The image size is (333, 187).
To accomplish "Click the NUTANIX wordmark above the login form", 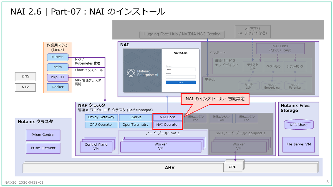I will (x=181, y=52).
